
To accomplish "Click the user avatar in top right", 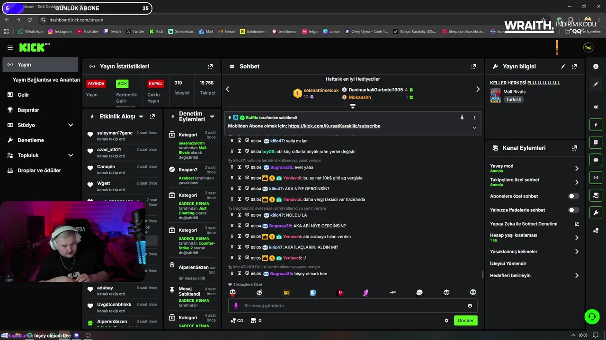I will click(x=588, y=48).
